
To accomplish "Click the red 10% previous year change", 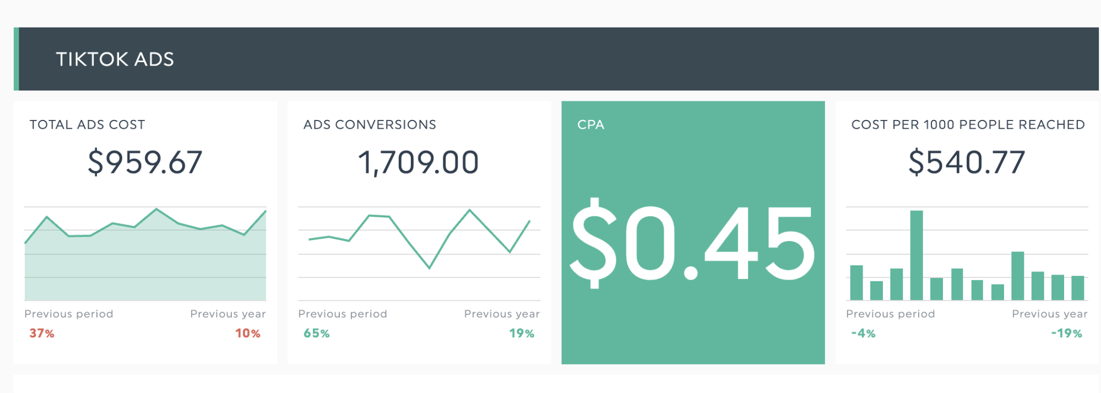I will (248, 334).
